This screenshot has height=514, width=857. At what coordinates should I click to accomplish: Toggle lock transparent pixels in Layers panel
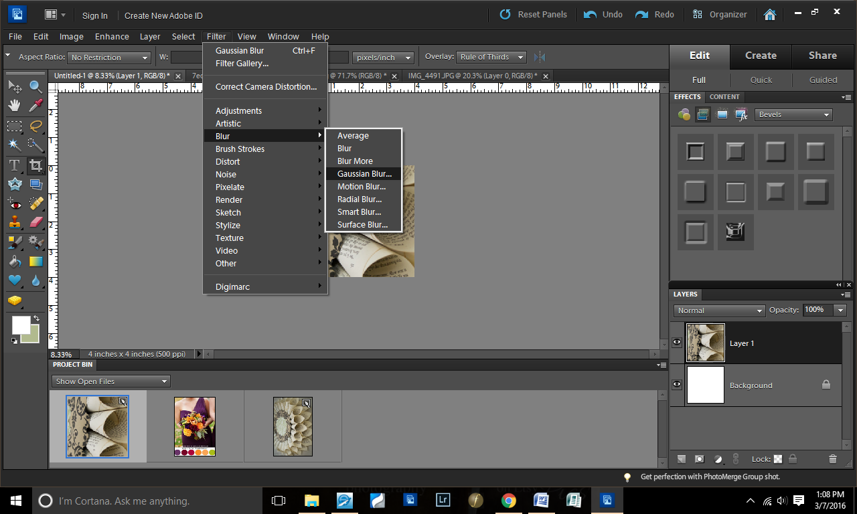pyautogui.click(x=778, y=459)
